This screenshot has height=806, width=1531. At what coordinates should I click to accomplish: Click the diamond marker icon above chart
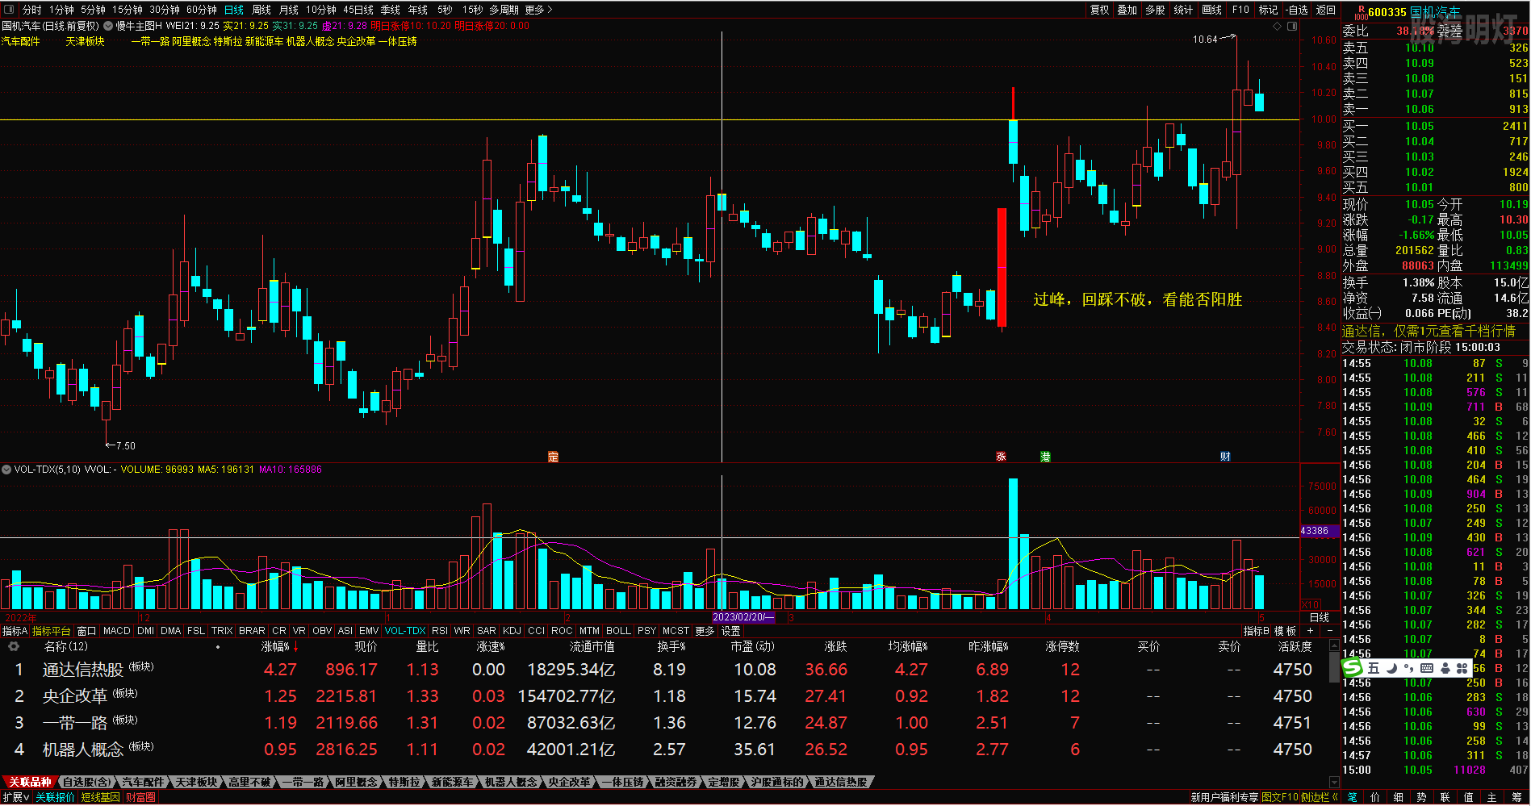(1278, 26)
